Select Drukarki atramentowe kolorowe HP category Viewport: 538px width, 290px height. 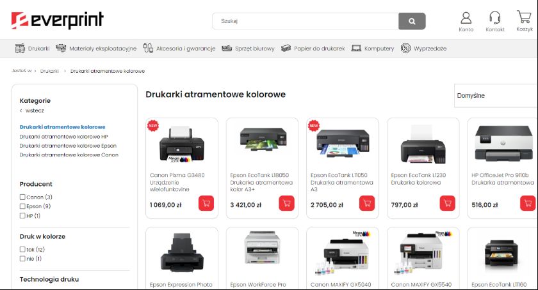[64, 137]
